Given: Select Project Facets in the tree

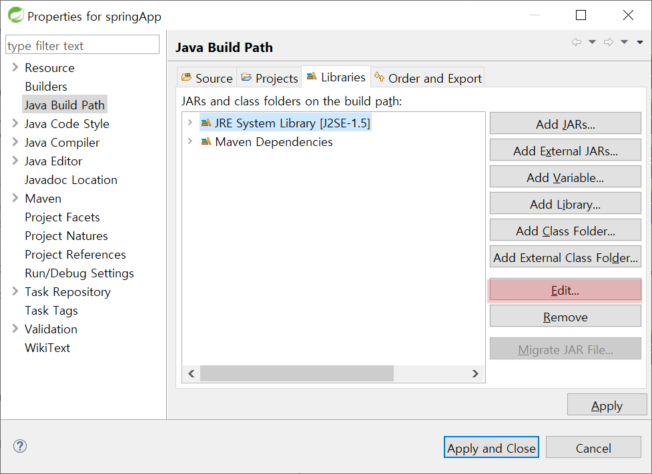Looking at the screenshot, I should point(62,217).
